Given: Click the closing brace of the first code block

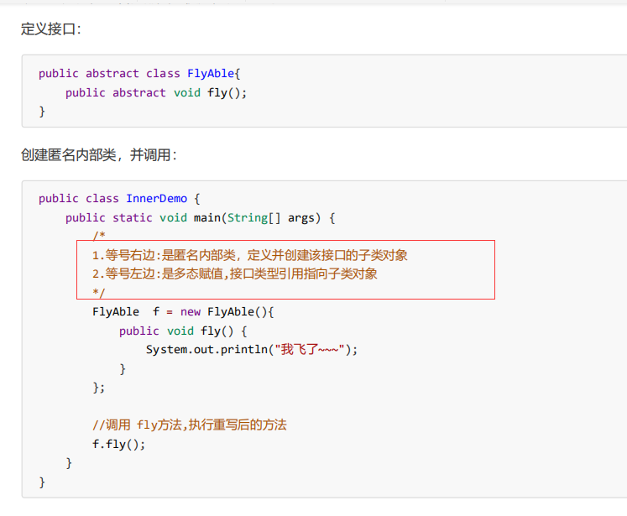Looking at the screenshot, I should (x=42, y=111).
